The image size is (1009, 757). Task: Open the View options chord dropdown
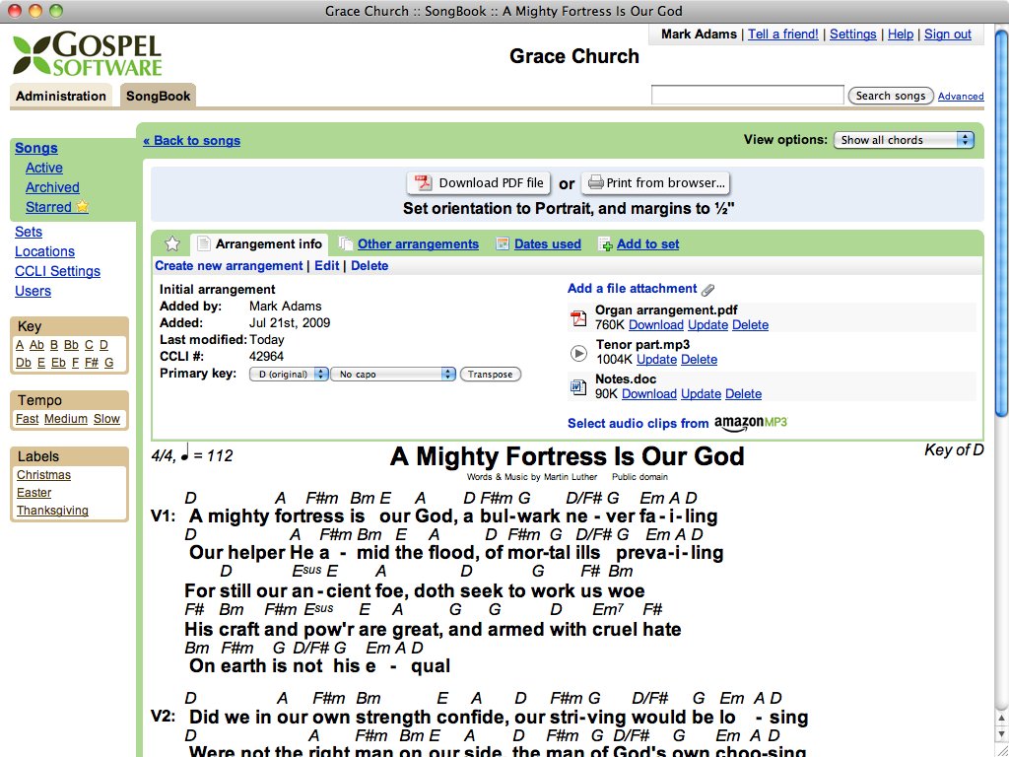(x=904, y=140)
